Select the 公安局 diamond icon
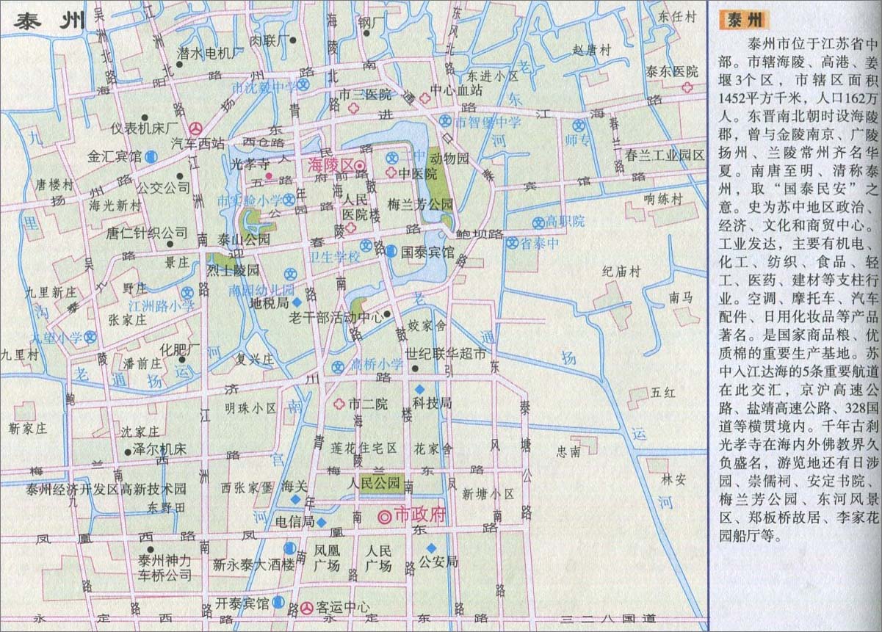Screen dimensions: 882x632 point(432,548)
